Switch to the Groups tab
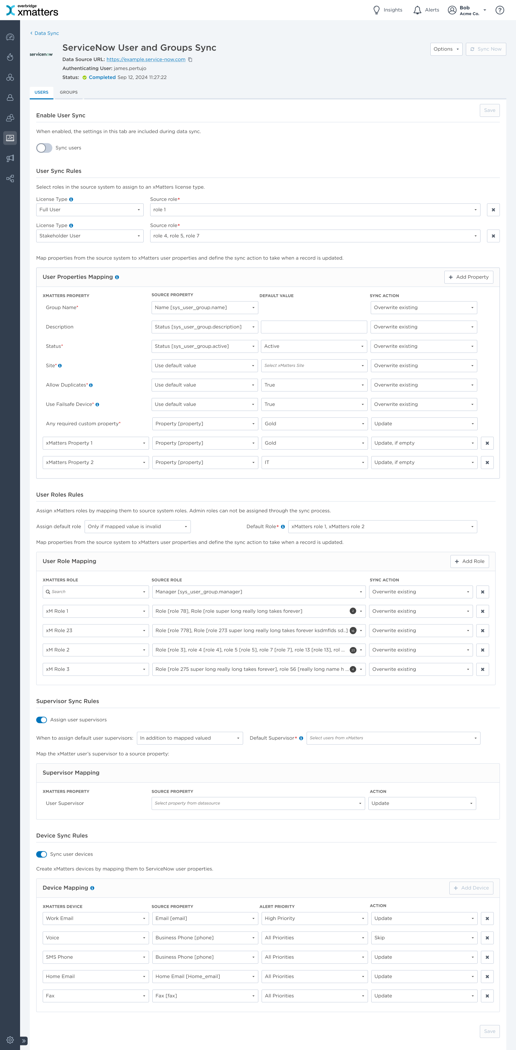Screen dimensions: 516x1050 coord(68,92)
